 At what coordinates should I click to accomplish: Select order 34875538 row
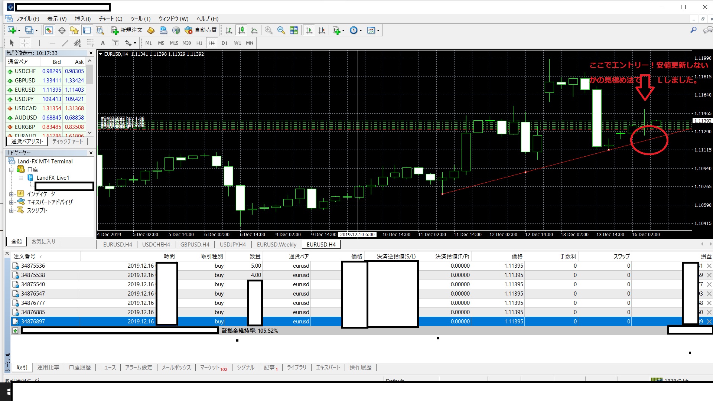coord(33,275)
